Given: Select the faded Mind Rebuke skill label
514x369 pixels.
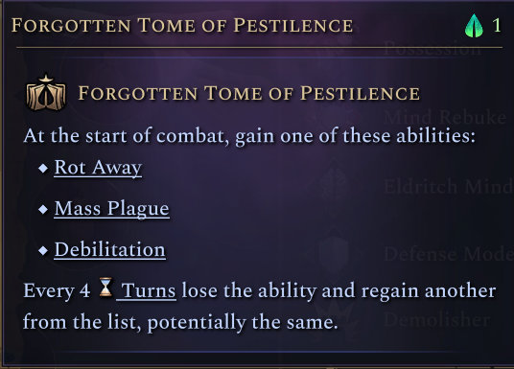Looking at the screenshot, I should click(445, 117).
